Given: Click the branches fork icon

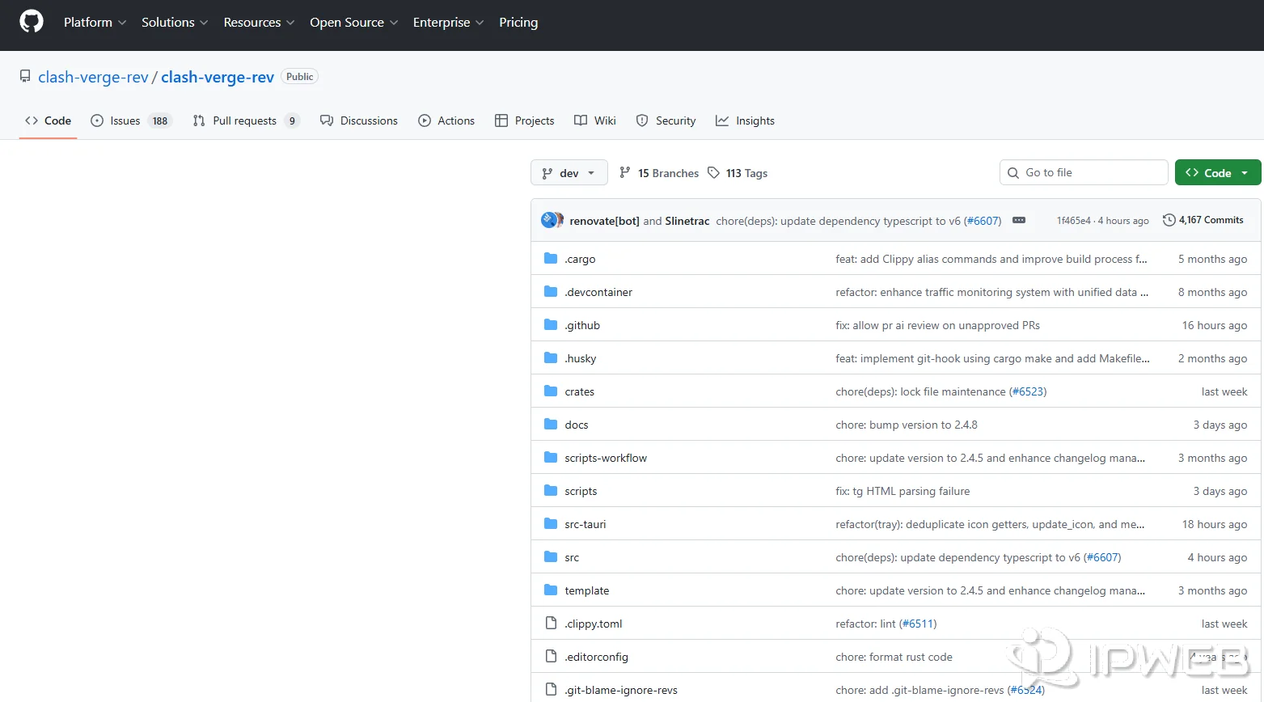Looking at the screenshot, I should point(624,173).
